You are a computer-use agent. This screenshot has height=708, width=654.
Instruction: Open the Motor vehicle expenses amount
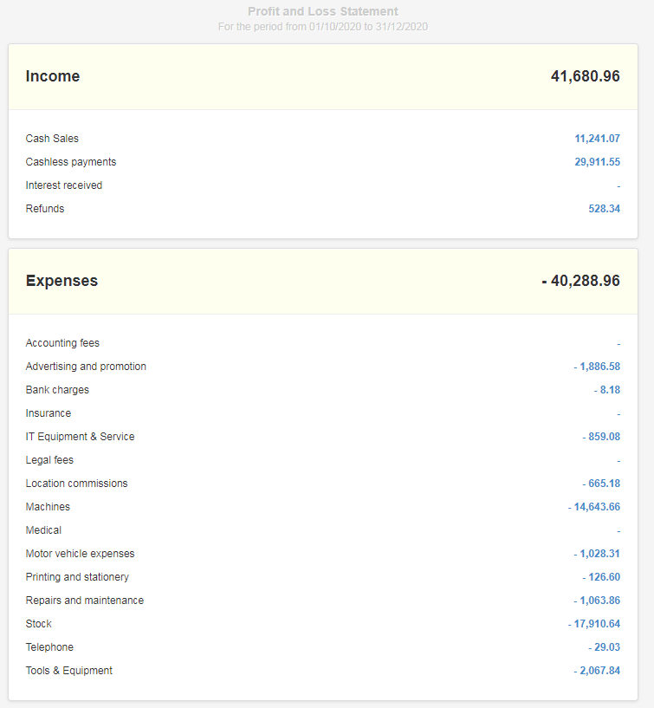597,554
